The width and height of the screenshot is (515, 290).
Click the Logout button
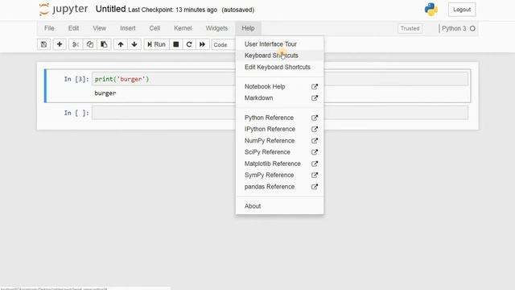(x=462, y=10)
